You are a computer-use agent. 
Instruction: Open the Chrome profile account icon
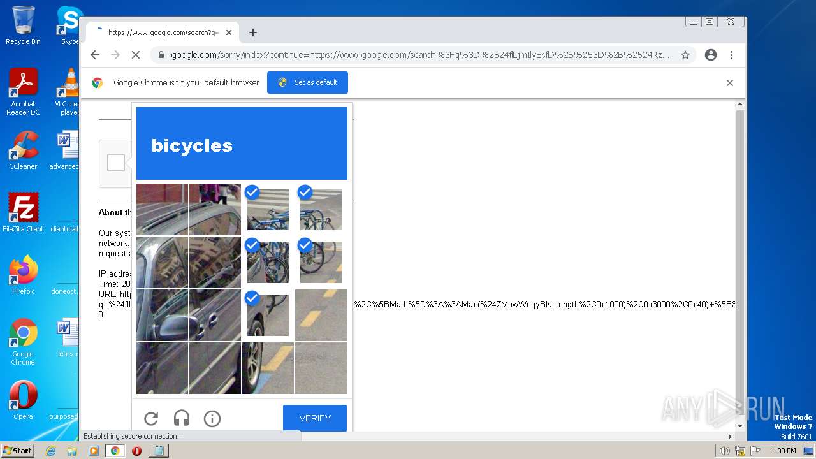(711, 55)
